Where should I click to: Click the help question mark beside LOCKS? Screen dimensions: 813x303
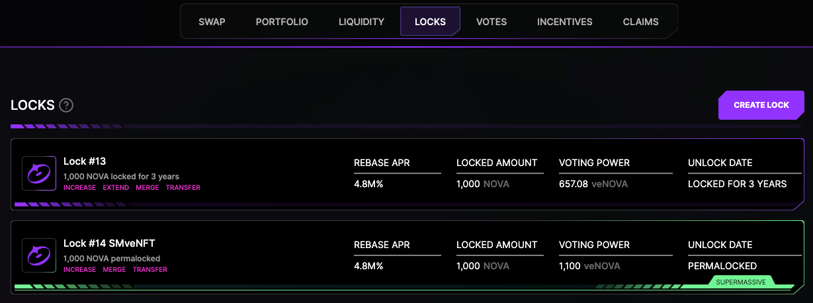66,105
